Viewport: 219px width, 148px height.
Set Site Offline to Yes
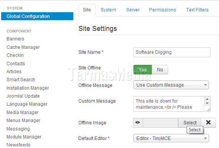coord(143,69)
